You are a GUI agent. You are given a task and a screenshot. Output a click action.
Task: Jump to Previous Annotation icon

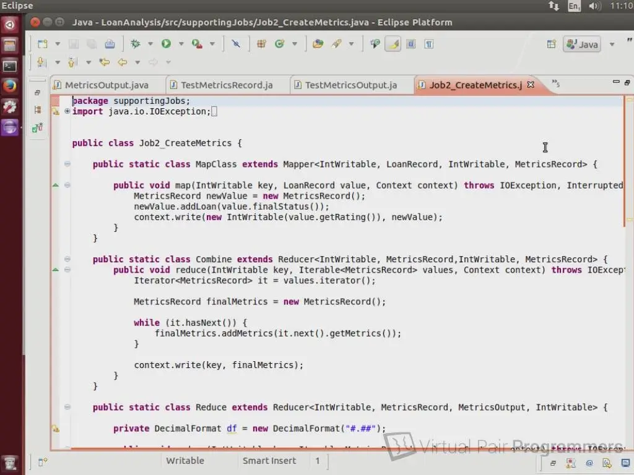click(72, 62)
